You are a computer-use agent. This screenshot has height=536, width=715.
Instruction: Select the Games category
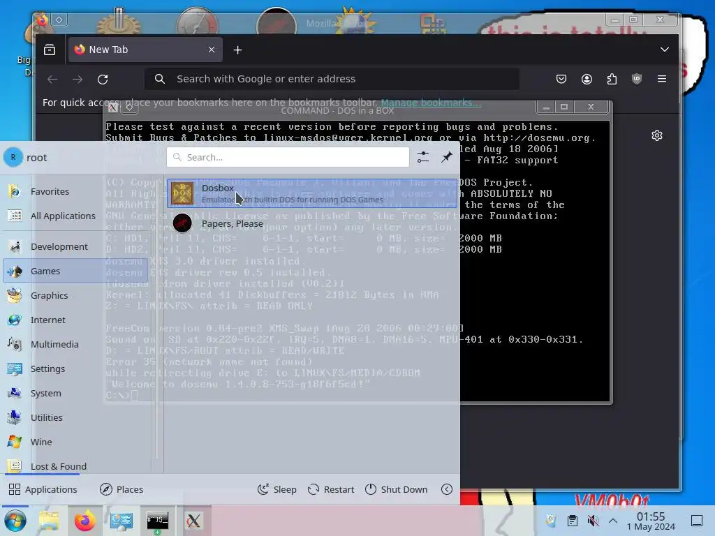[75, 271]
